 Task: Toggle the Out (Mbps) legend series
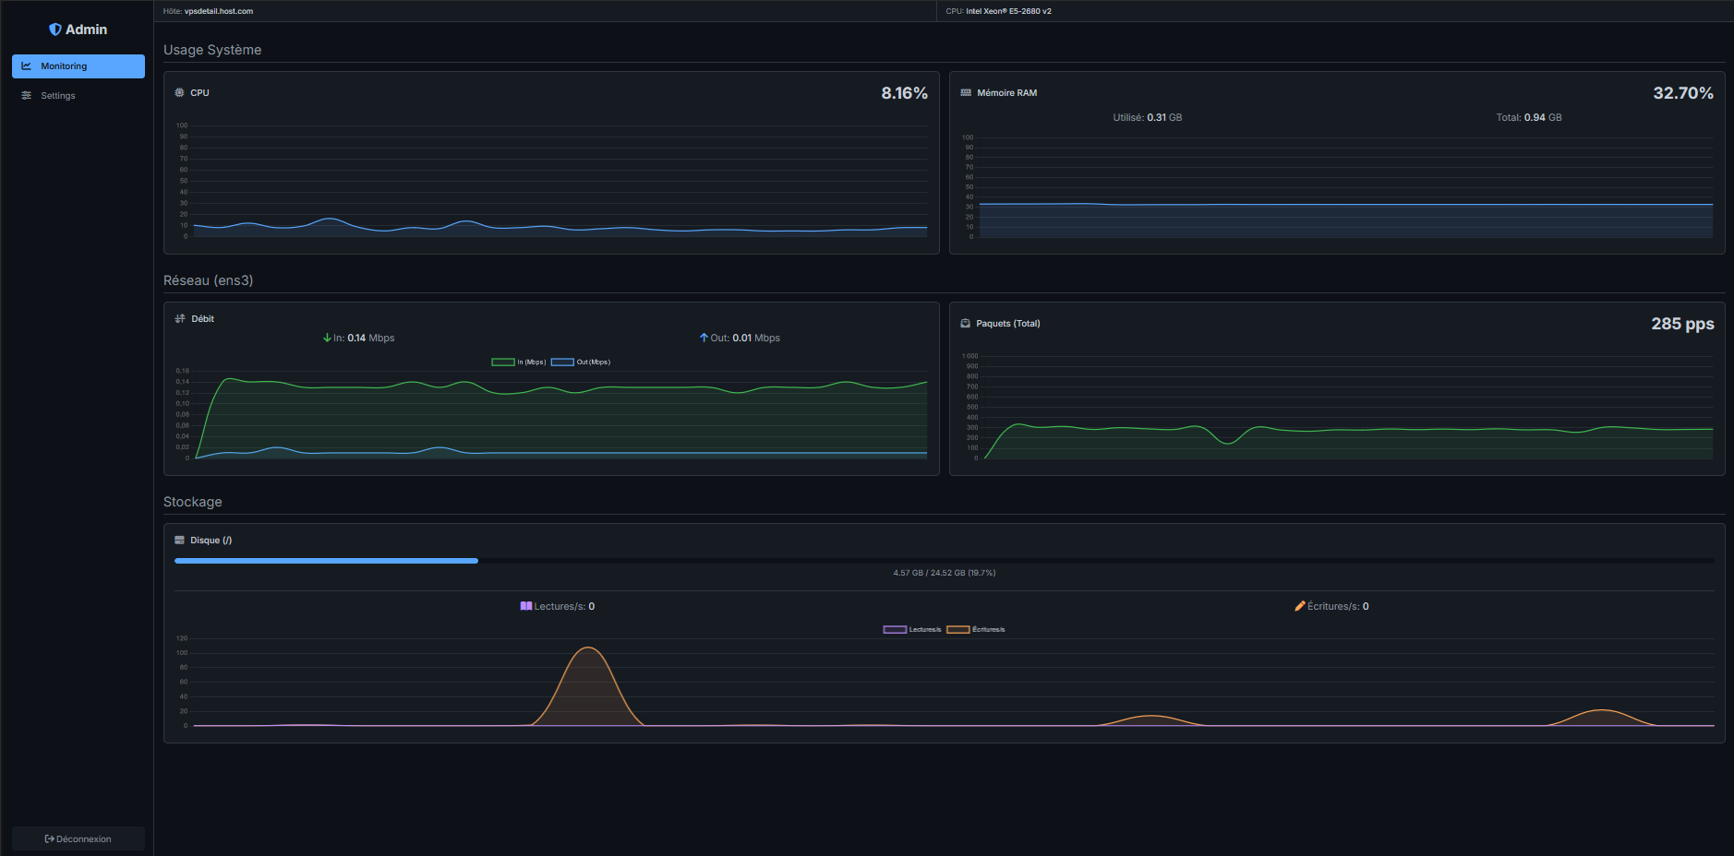click(x=581, y=363)
